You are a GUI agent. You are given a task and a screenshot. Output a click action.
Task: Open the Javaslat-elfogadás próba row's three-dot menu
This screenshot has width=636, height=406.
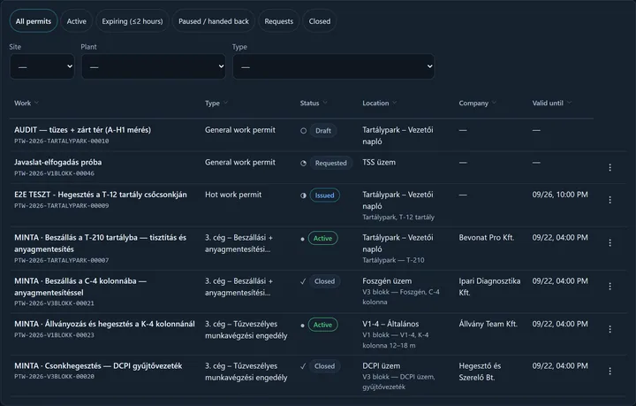pyautogui.click(x=609, y=167)
